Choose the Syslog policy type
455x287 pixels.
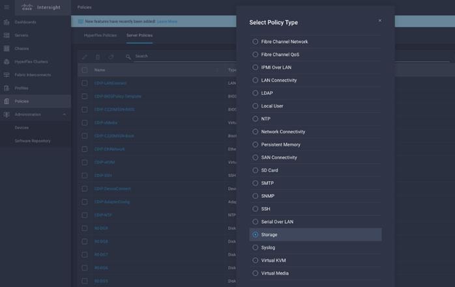(255, 247)
